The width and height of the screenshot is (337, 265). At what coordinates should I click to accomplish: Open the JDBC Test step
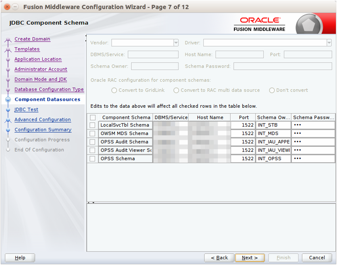(26, 110)
